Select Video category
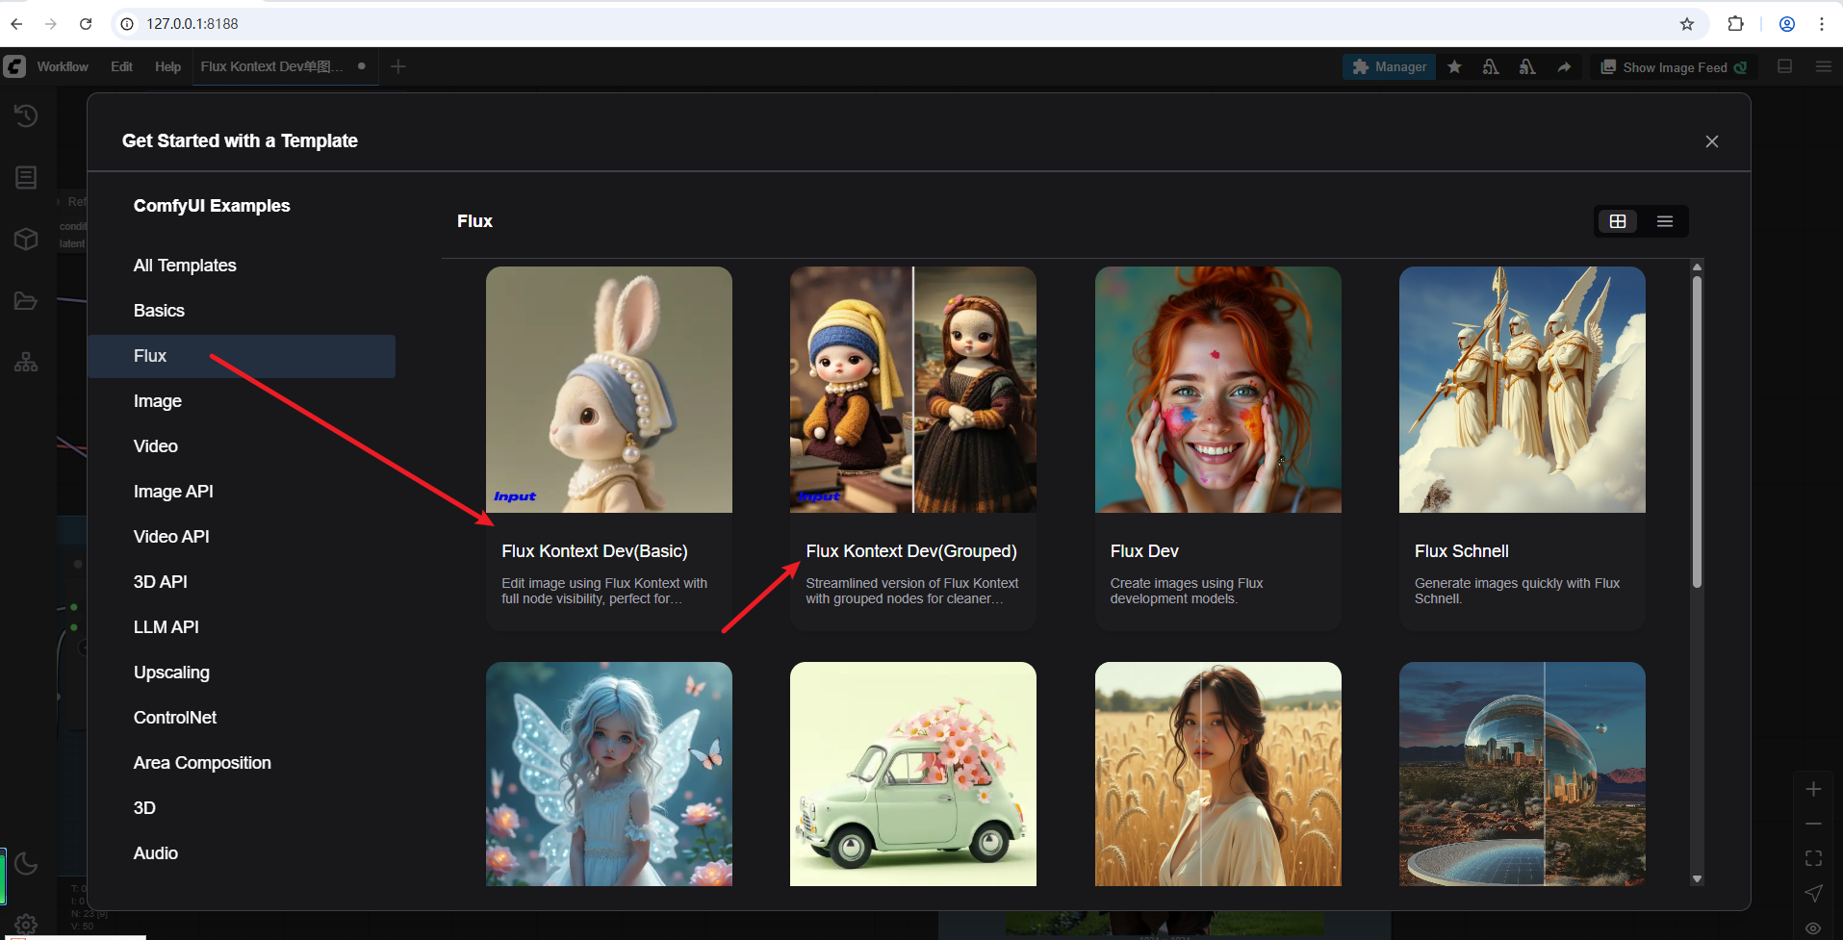1843x940 pixels. (x=242, y=446)
